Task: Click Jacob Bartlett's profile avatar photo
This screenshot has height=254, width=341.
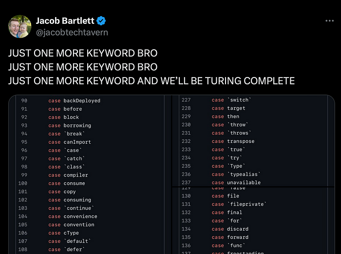Action: [x=20, y=26]
